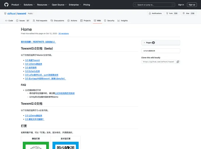Viewport: 201px width, 149px height.
Task: Click the Insights graph icon
Action: (x=119, y=21)
